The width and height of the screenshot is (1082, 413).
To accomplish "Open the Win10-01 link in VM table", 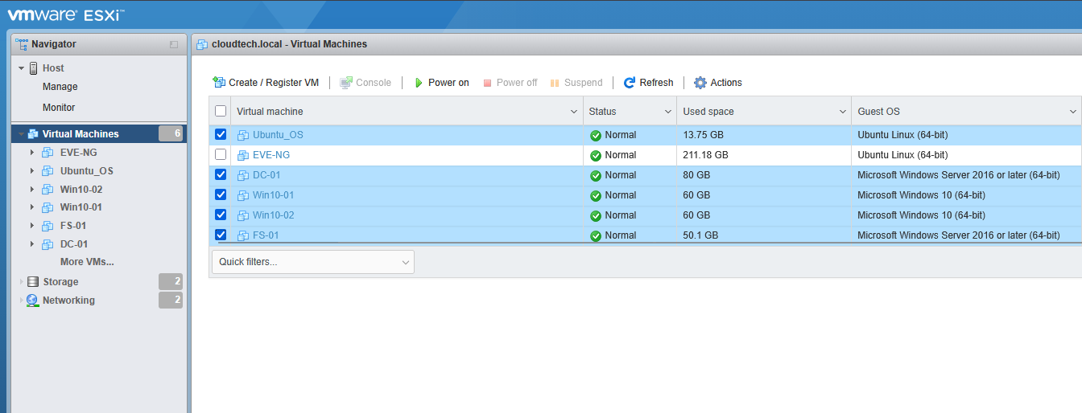I will (x=274, y=195).
